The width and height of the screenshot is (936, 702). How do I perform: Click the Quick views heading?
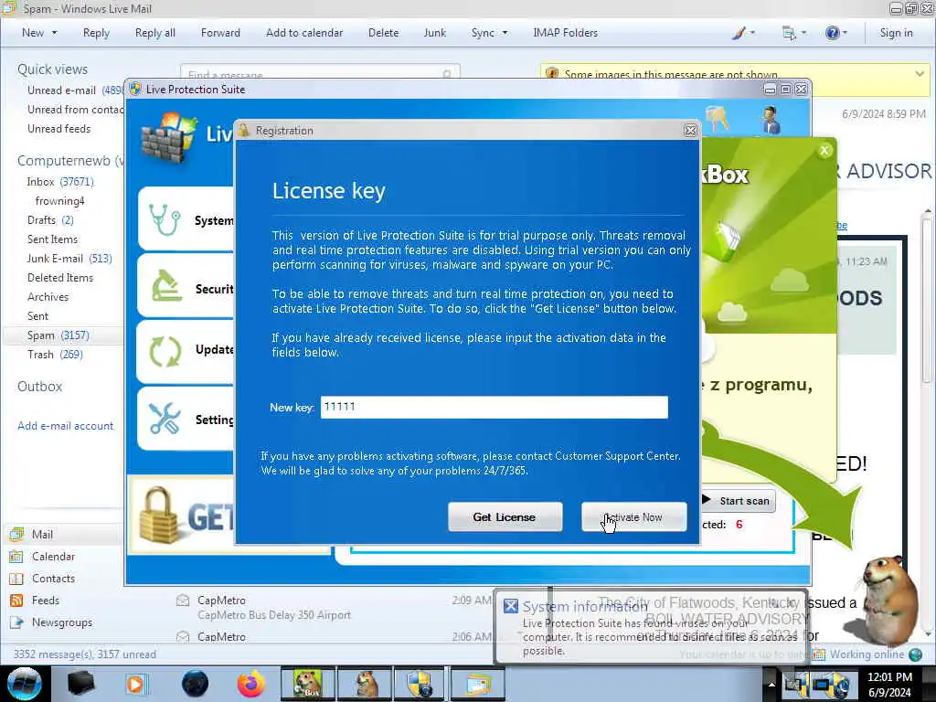[52, 69]
